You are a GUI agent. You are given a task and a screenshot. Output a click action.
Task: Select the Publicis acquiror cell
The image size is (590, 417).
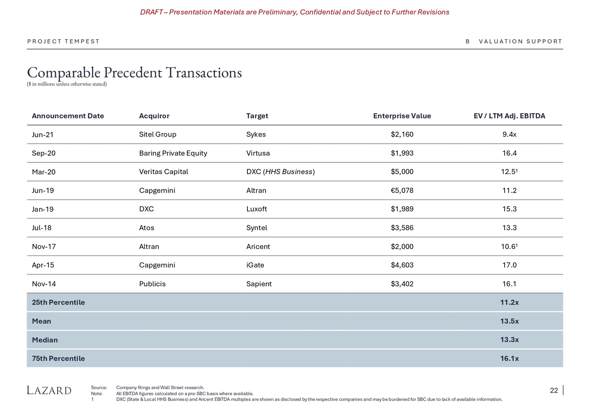(152, 284)
